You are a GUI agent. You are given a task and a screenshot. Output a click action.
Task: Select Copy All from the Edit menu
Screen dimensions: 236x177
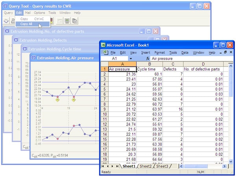pos(27,24)
